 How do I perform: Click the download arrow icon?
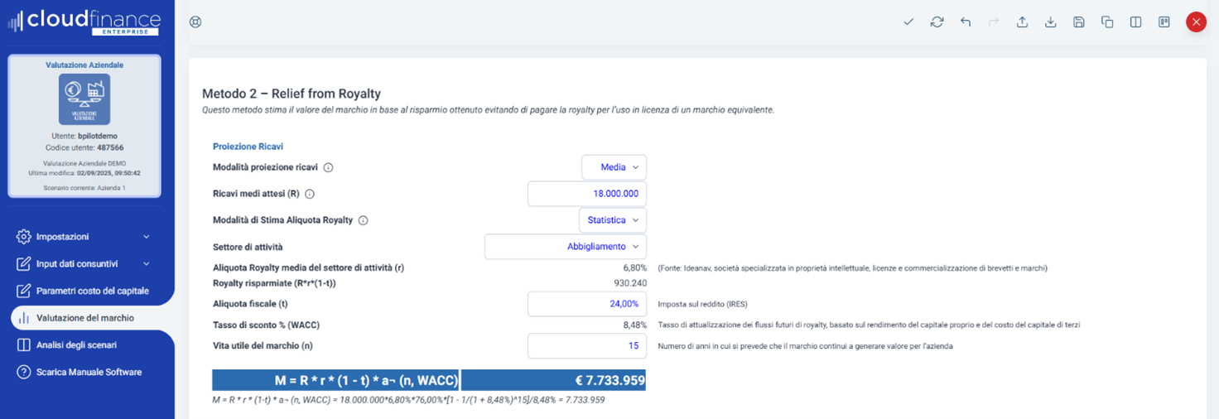click(x=1050, y=22)
